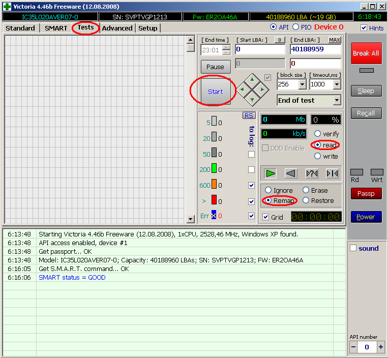The height and width of the screenshot is (358, 388).
Task: Click the grid scrollbar up arrow
Action: pos(190,40)
